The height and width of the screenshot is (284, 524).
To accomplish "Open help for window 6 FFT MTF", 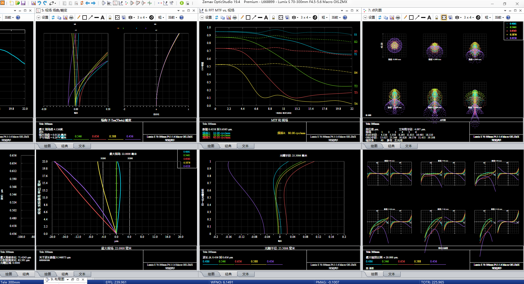I will (345, 17).
